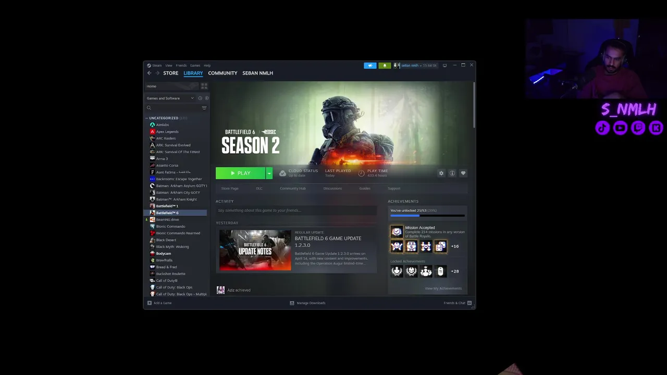667x375 pixels.
Task: Click the Home library button
Action: (172, 86)
